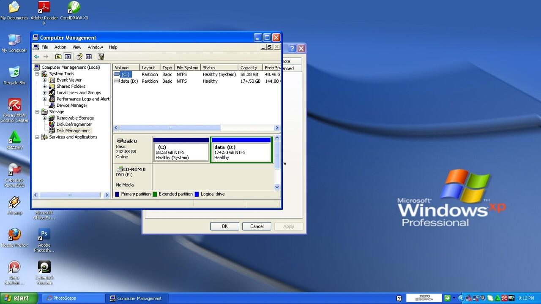Select the (C:) volume row

pyautogui.click(x=197, y=74)
